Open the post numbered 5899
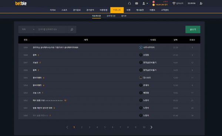Image resolution: width=222 pixels, height=136 pixels. 55,48
